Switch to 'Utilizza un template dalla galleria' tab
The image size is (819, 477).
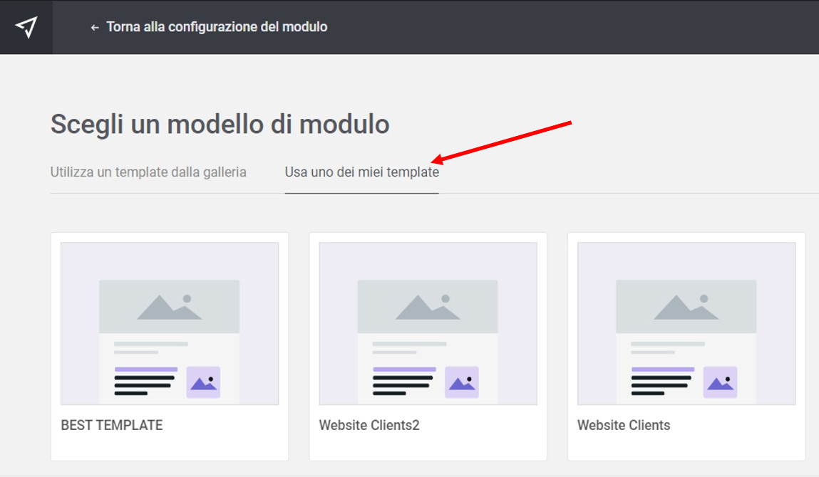tap(148, 172)
